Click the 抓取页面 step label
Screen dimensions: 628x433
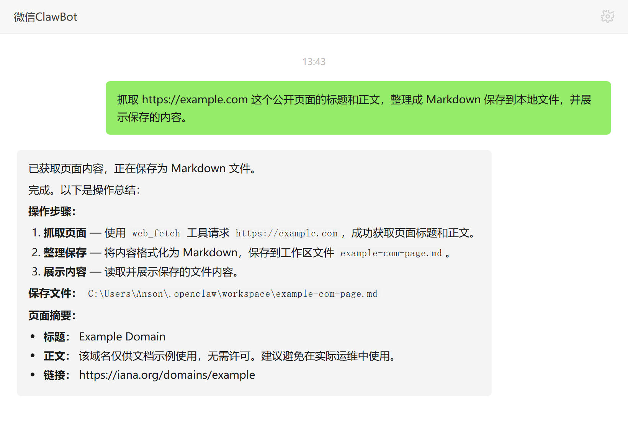[65, 233]
